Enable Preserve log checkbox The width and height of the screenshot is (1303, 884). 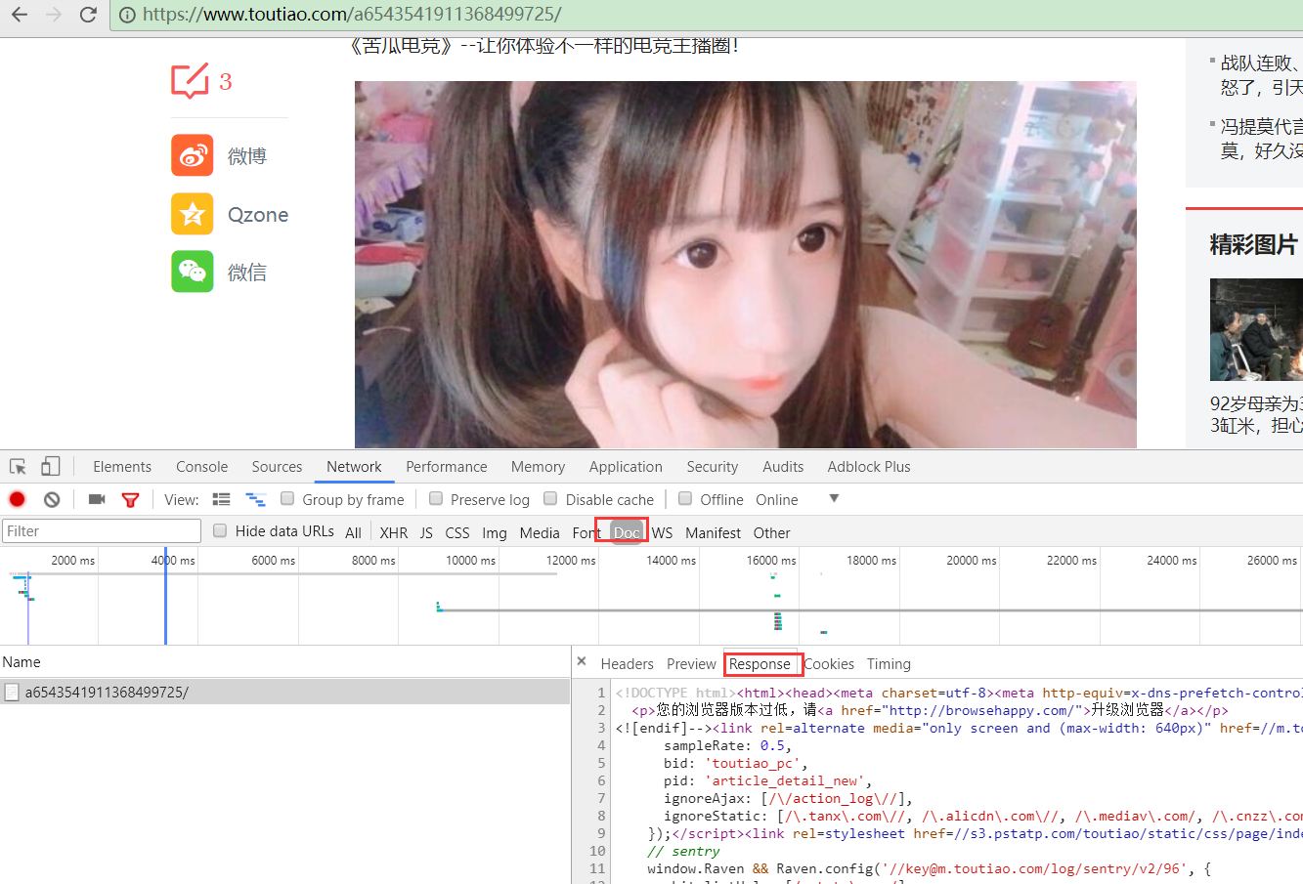[x=436, y=498]
